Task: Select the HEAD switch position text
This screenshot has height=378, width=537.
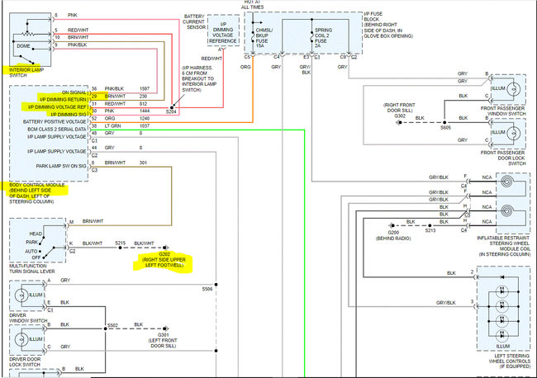Action: pos(36,234)
